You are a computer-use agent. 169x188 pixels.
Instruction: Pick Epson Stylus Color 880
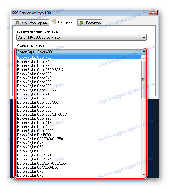pos(79,110)
